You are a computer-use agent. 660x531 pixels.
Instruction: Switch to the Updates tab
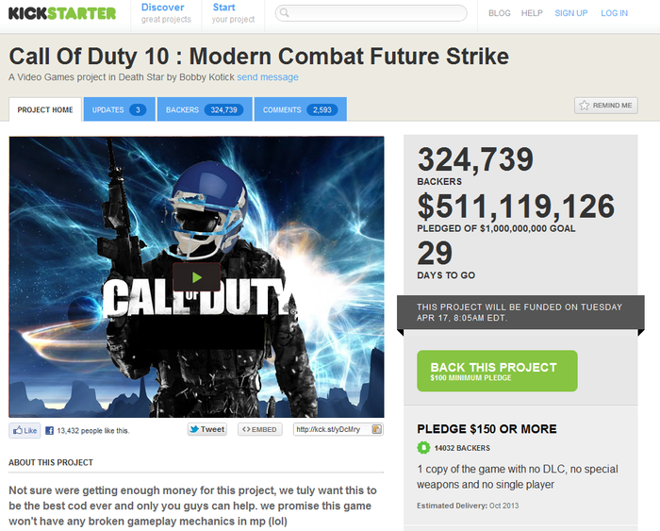coord(119,109)
